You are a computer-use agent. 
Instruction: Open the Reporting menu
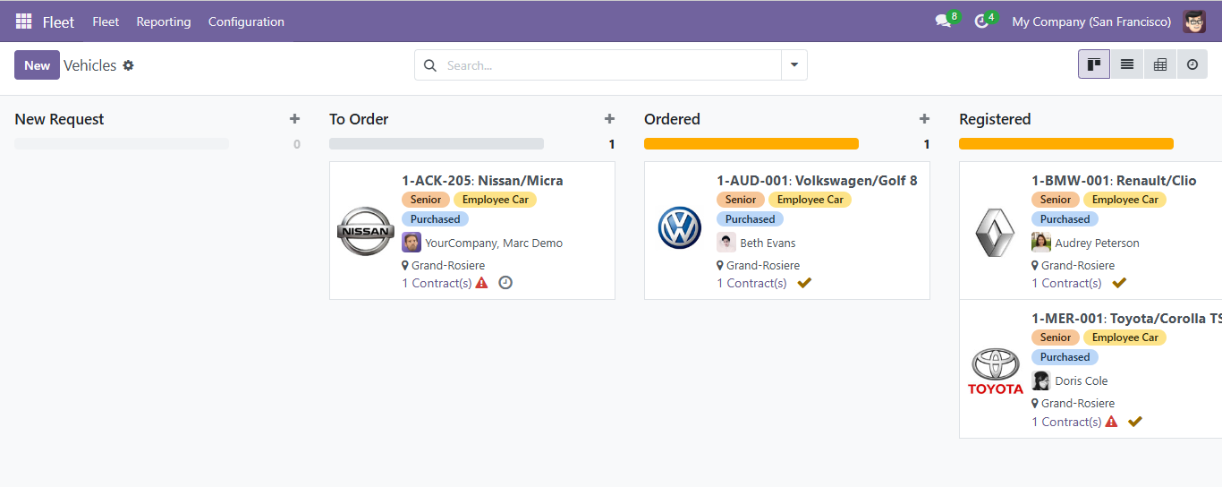tap(163, 21)
